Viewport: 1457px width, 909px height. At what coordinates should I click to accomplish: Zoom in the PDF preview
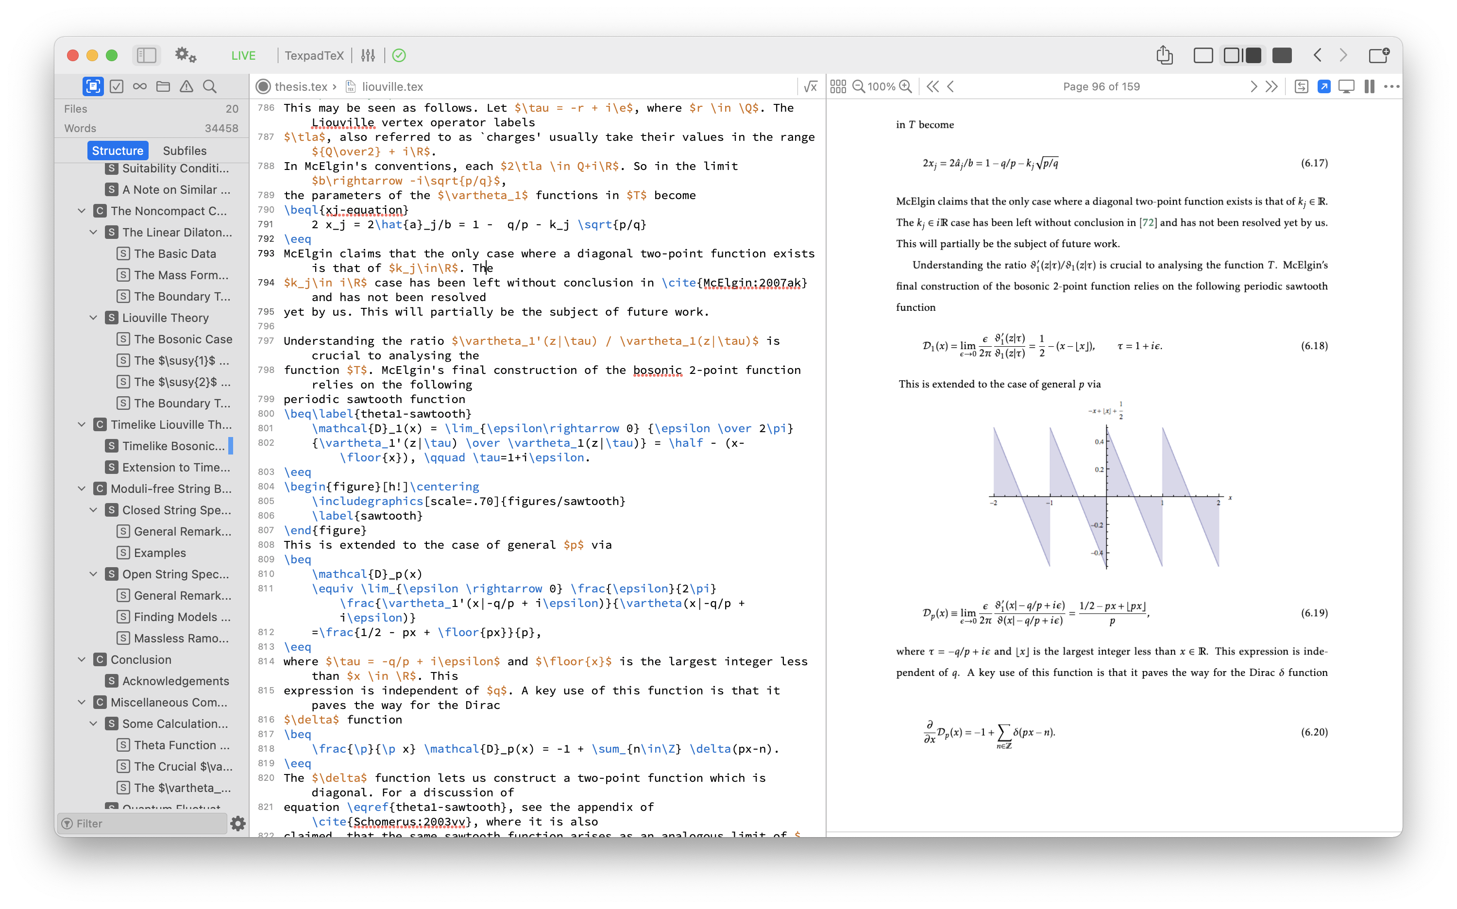point(906,86)
